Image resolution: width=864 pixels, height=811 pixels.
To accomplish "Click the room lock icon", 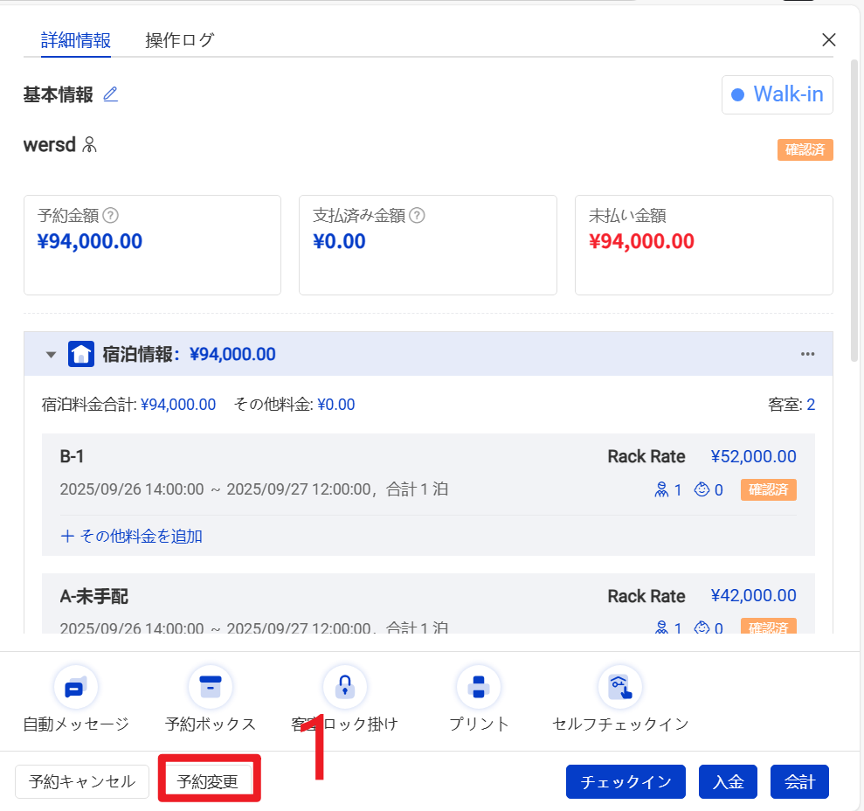I will pos(344,687).
